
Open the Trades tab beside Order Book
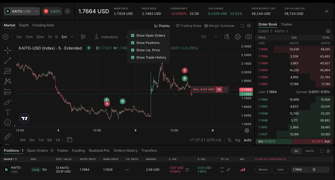tap(286, 24)
